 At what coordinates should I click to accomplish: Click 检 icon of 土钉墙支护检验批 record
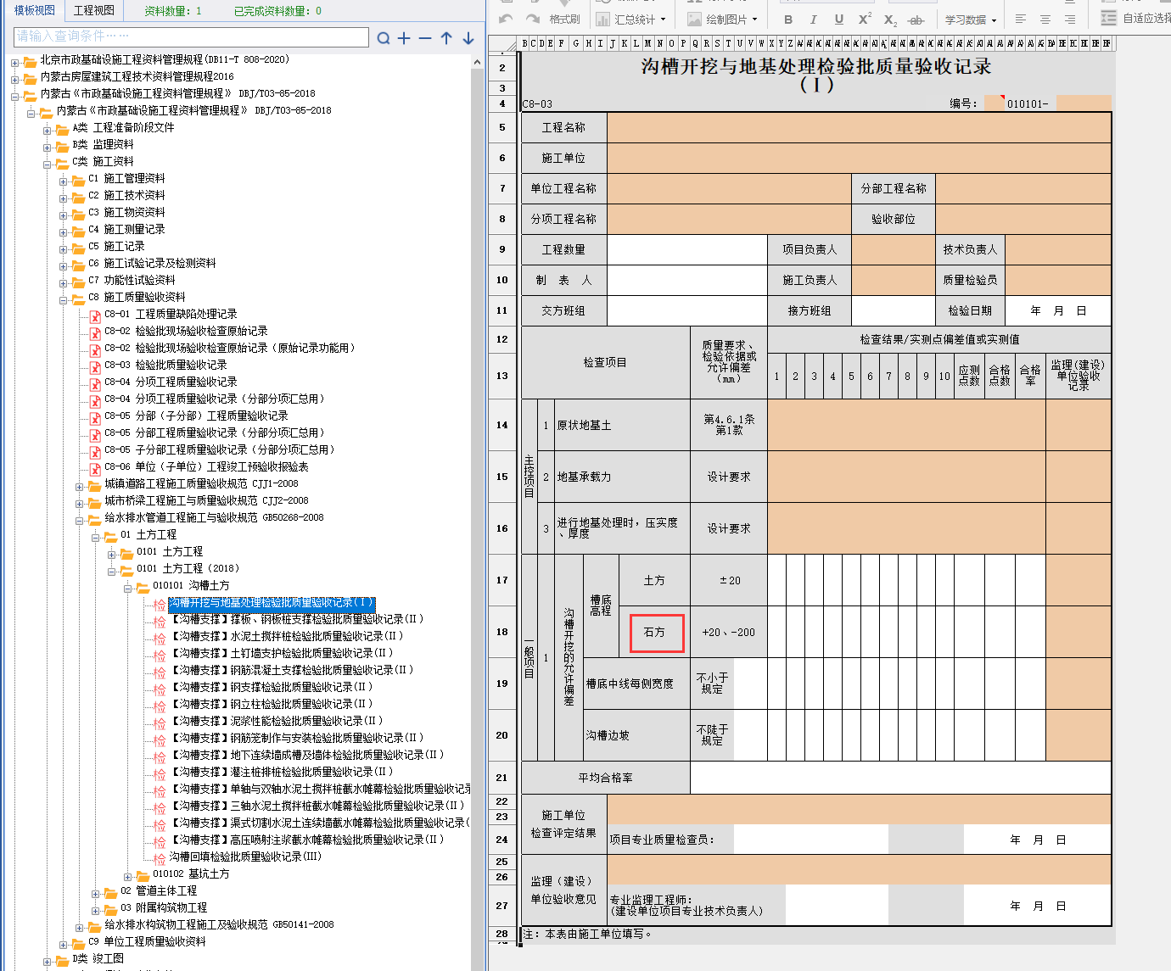[160, 655]
